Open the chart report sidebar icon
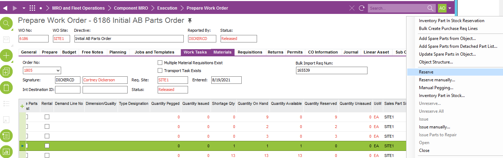503x158 pixels. pyautogui.click(x=6, y=152)
